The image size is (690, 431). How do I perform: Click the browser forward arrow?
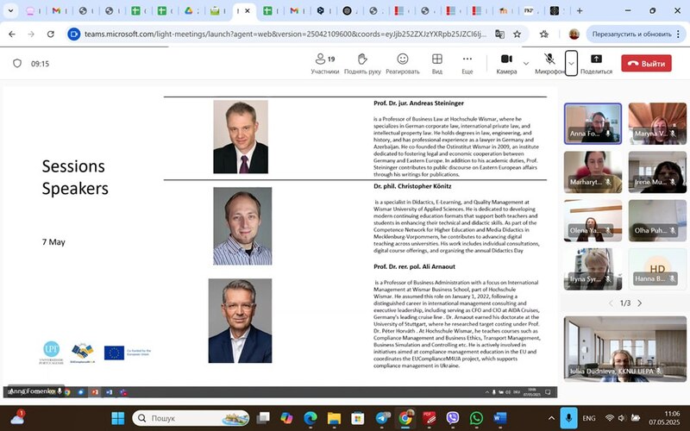tap(31, 34)
